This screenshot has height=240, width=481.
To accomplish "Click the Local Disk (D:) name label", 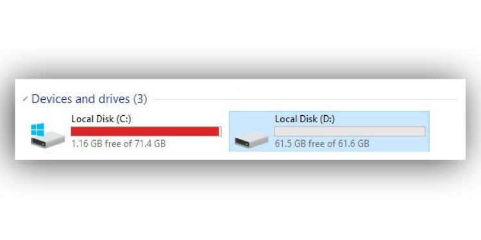I will [x=305, y=119].
